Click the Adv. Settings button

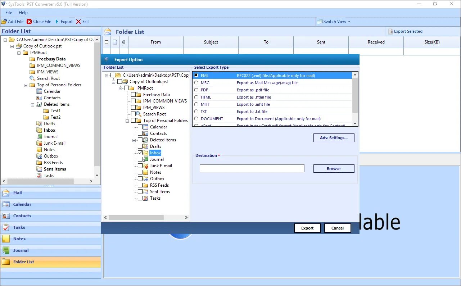tap(334, 138)
